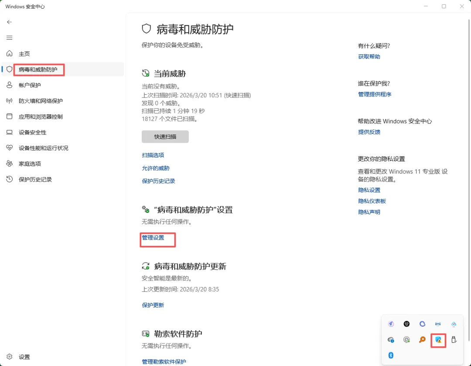Open the 允许的威胁 link
Viewport: 471px width, 366px height.
[x=156, y=168]
